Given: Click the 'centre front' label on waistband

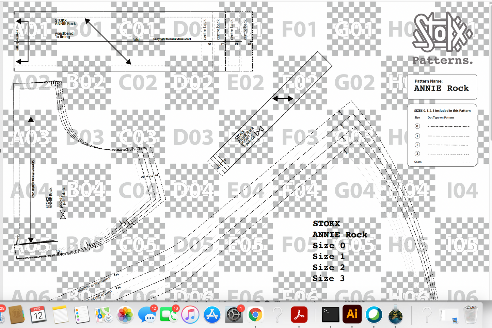Looking at the screenshot, I should point(17,40).
